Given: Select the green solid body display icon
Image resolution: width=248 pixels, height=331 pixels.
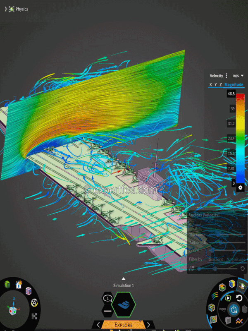Looking at the screenshot, I should click(7, 285).
